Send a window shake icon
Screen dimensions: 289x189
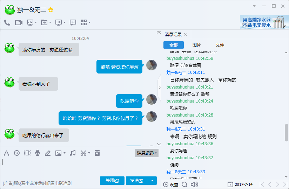point(27,153)
